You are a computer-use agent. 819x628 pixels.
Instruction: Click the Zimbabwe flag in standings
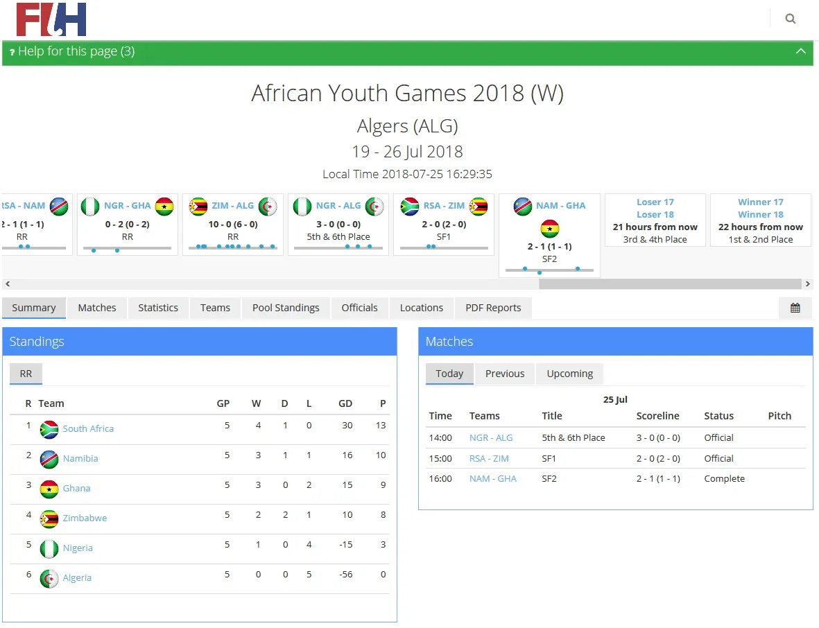click(x=49, y=518)
